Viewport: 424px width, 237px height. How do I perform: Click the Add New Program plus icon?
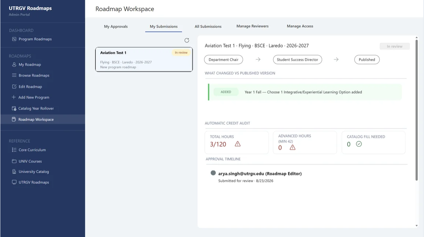tap(14, 97)
